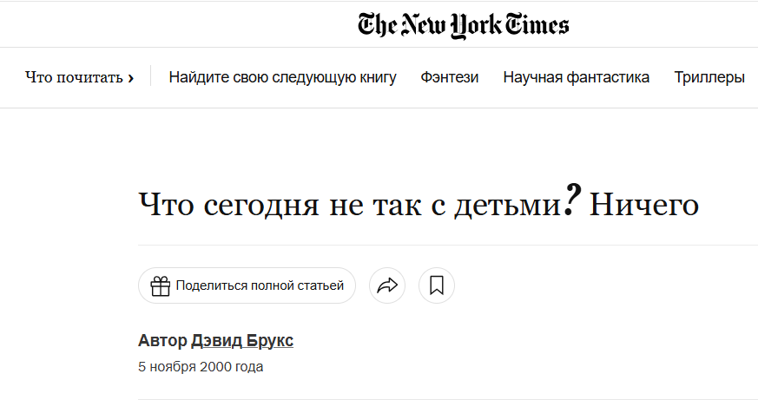Go to the "Фэнтези" category
Viewport: 758px width, 400px height.
(450, 77)
